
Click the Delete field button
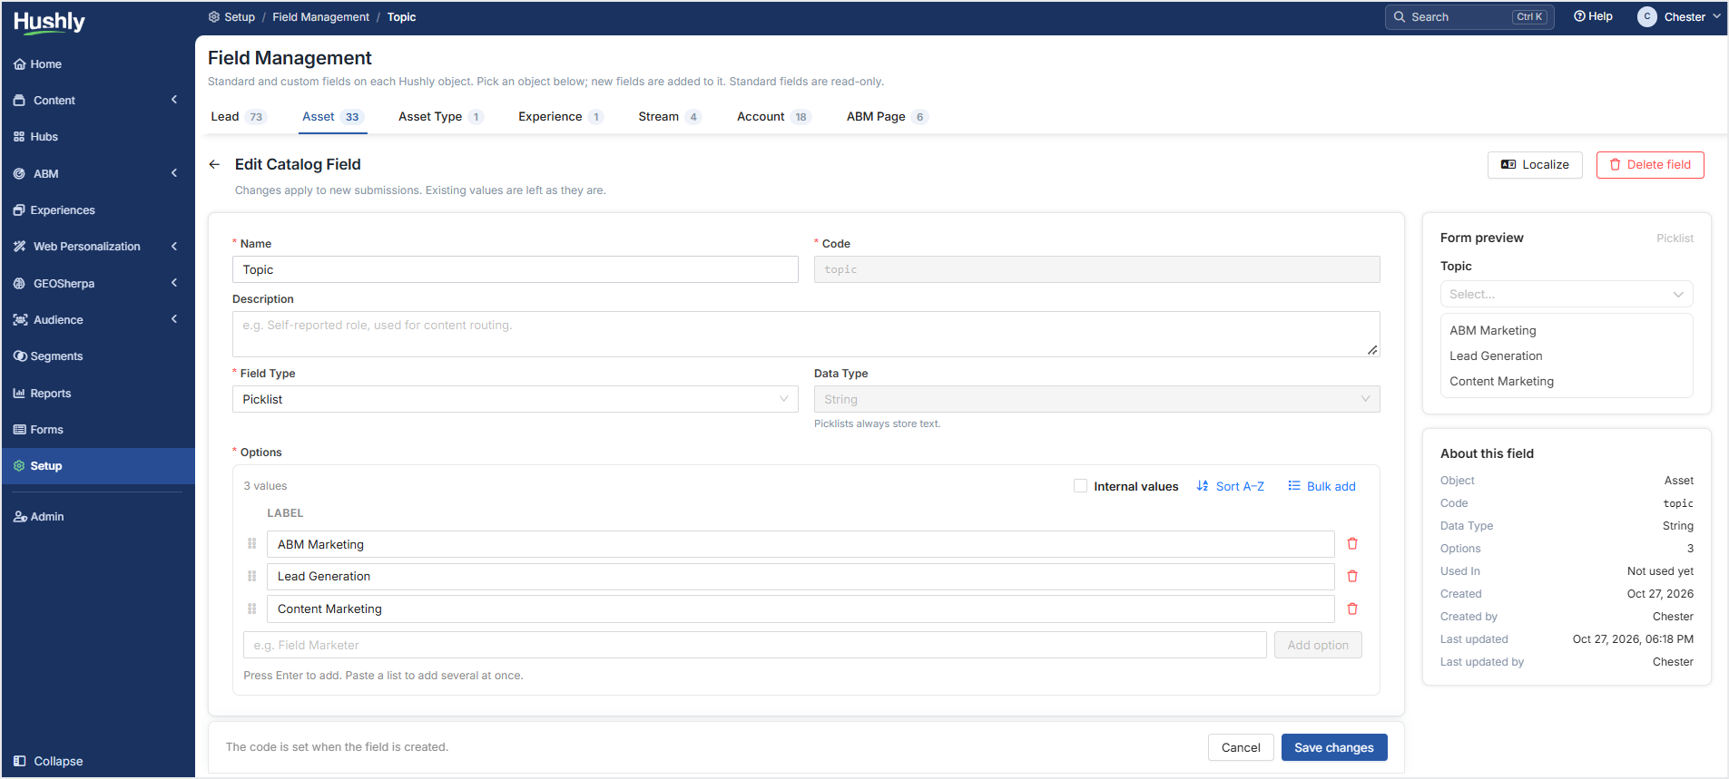coord(1650,165)
